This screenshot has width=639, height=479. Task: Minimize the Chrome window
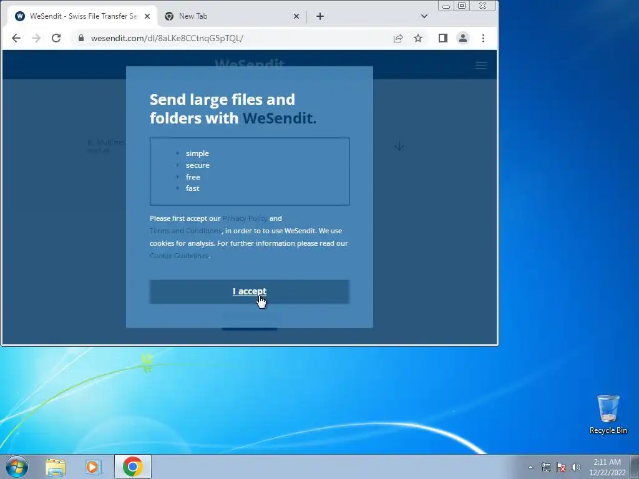pyautogui.click(x=446, y=6)
